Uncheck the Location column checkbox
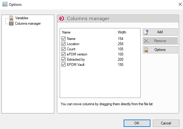The width and height of the screenshot is (183, 129). click(x=64, y=44)
